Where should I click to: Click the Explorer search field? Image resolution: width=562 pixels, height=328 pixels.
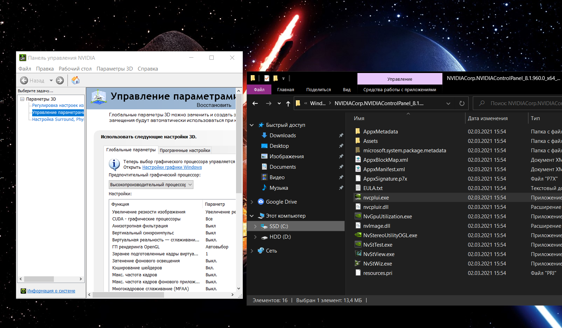(x=518, y=103)
